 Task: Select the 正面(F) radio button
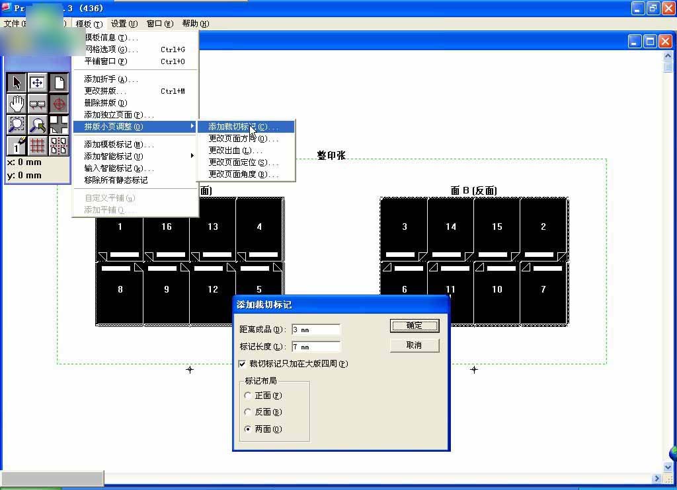coord(248,395)
